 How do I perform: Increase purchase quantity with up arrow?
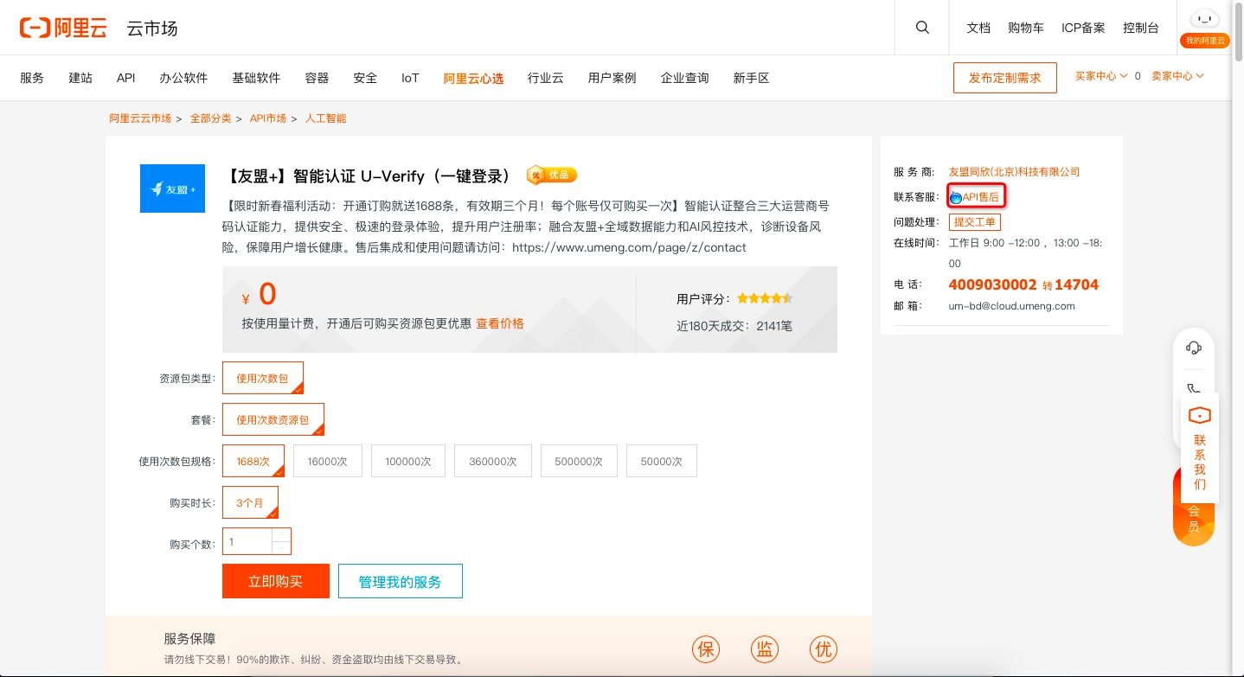point(281,534)
